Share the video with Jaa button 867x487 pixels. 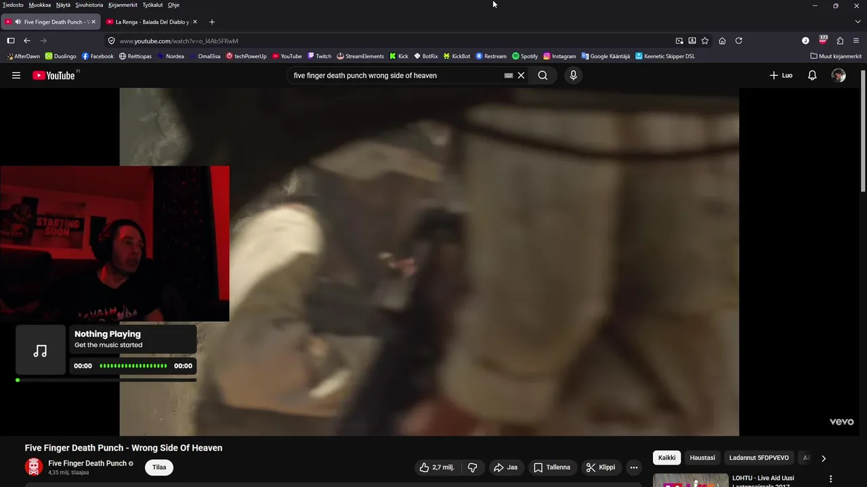pyautogui.click(x=506, y=467)
